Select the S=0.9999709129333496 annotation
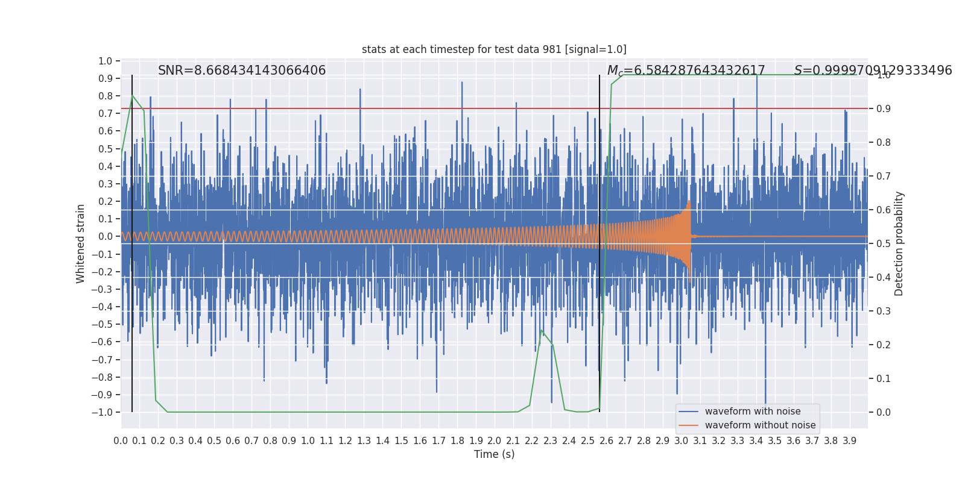 873,70
